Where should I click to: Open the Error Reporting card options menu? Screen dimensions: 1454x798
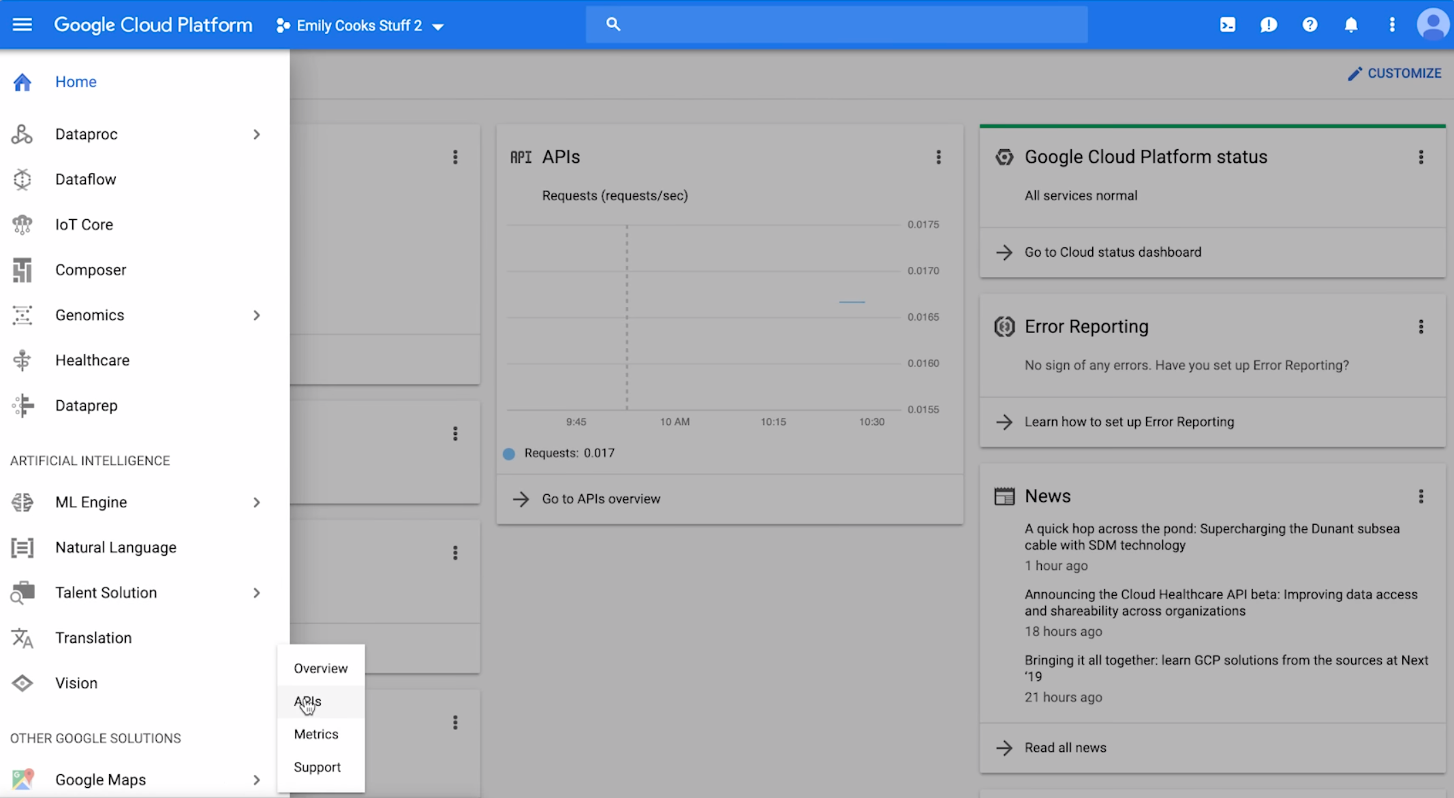[x=1421, y=327]
